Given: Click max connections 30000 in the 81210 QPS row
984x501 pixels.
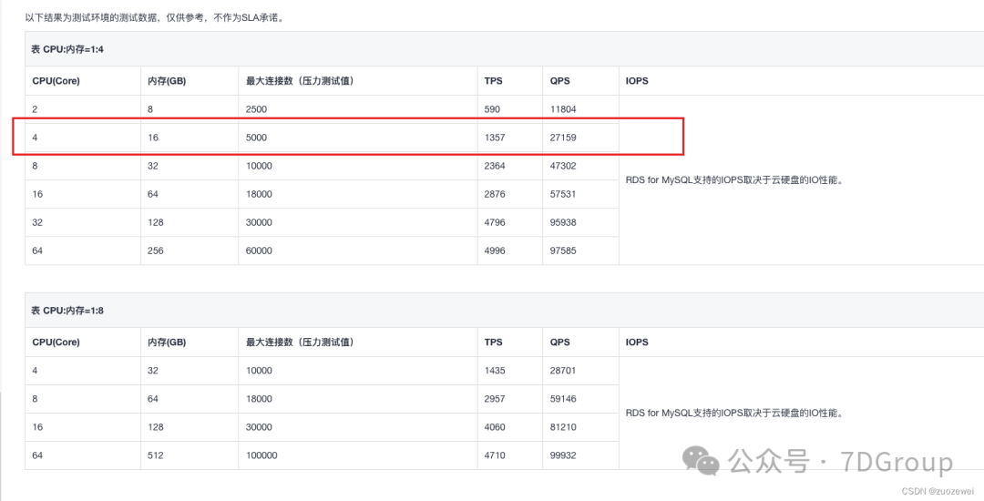Looking at the screenshot, I should tap(259, 427).
